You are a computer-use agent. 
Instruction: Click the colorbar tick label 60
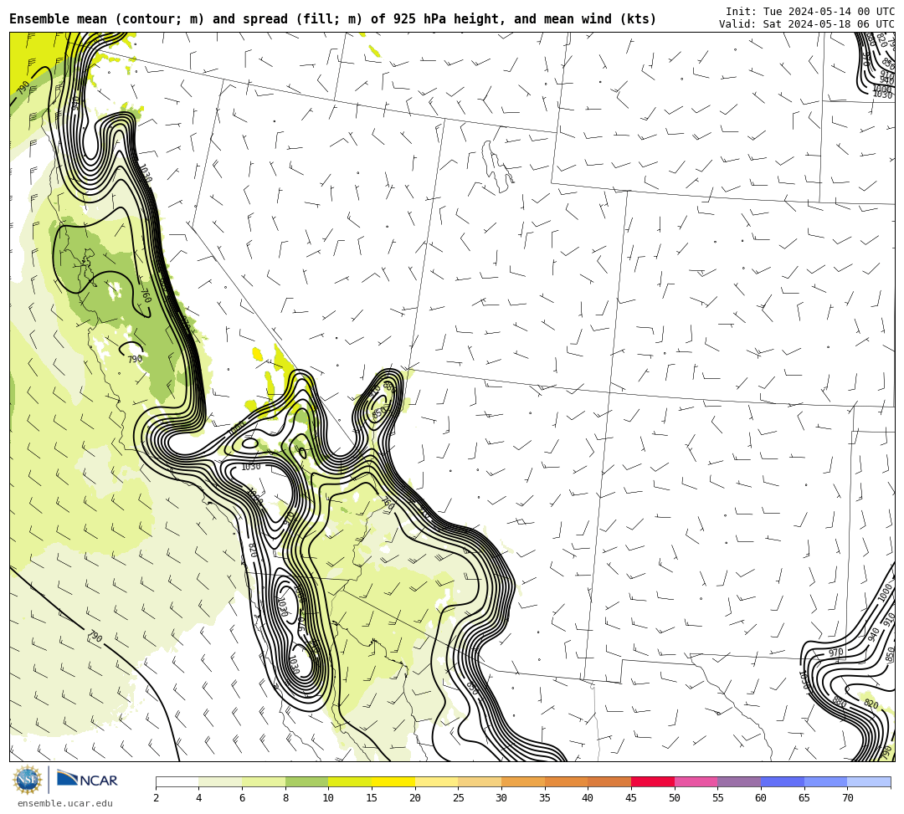tap(761, 798)
